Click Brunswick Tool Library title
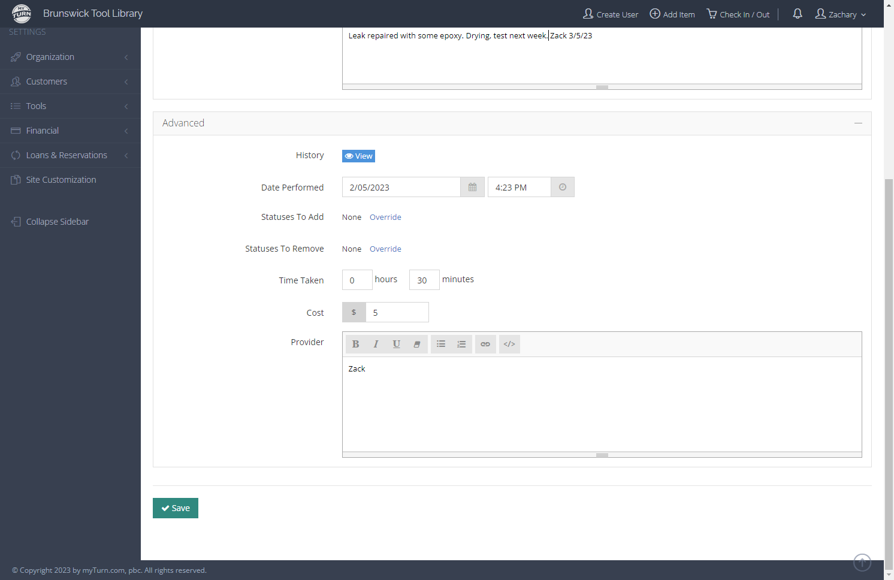The image size is (894, 580). coord(93,13)
